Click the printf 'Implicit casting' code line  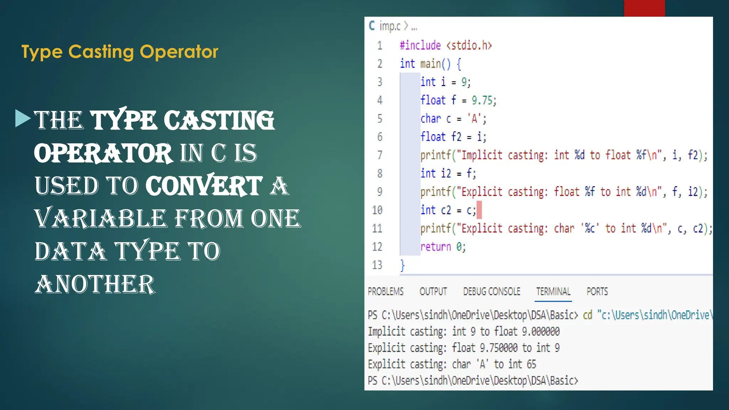(564, 155)
